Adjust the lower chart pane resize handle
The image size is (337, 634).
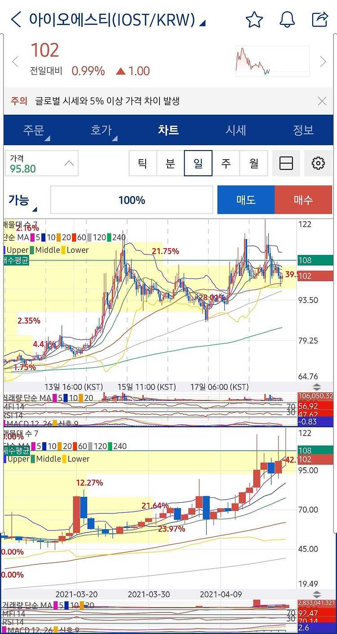click(x=317, y=595)
